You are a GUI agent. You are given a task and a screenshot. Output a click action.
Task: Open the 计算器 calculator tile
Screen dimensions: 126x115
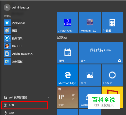tap(112, 23)
